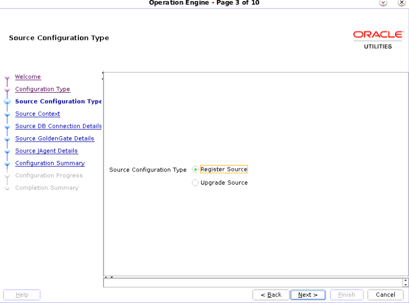Click the Source DB Connection Details bullet icon
Screen dimensions: 409x303
click(x=7, y=127)
